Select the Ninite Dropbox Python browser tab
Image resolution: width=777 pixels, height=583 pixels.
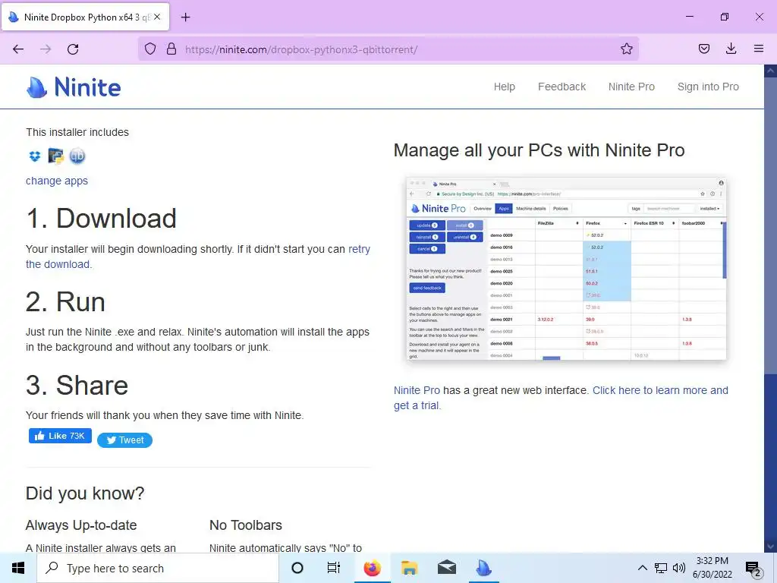pyautogui.click(x=85, y=17)
